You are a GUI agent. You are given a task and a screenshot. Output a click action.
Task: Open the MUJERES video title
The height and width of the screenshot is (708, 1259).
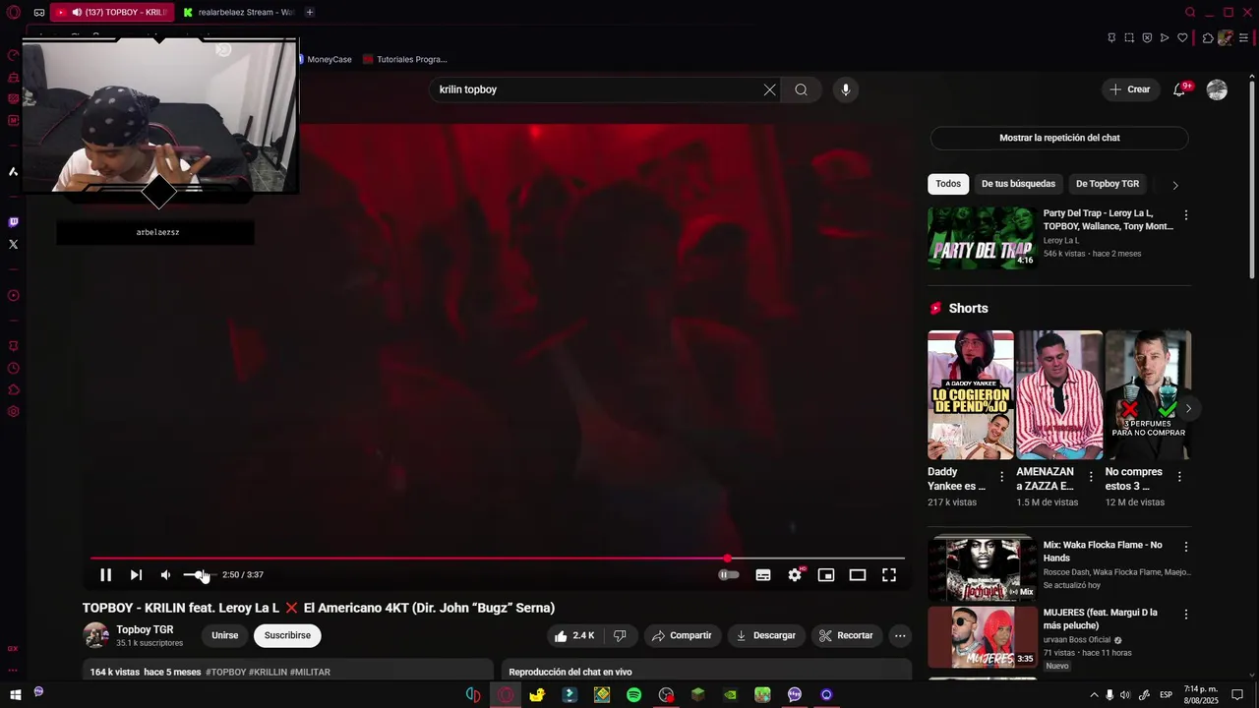1100,619
